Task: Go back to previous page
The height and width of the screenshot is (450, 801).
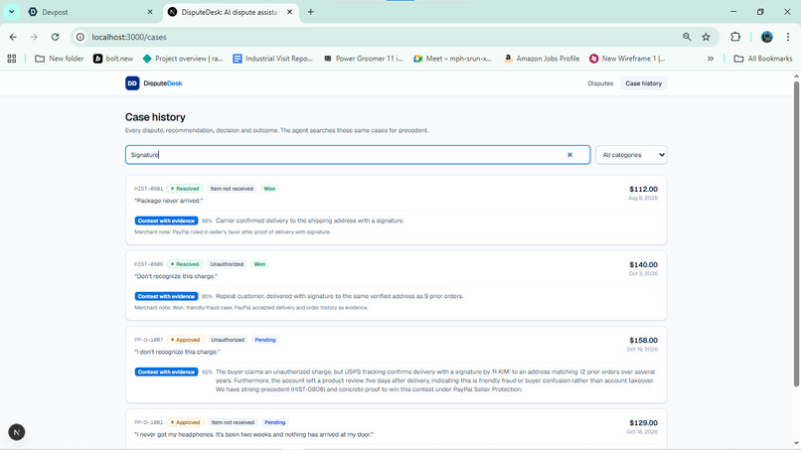Action: click(x=13, y=37)
